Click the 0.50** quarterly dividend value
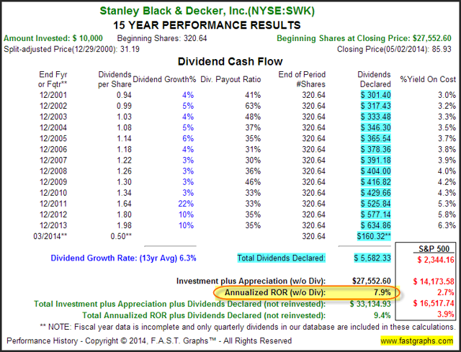 (x=121, y=236)
